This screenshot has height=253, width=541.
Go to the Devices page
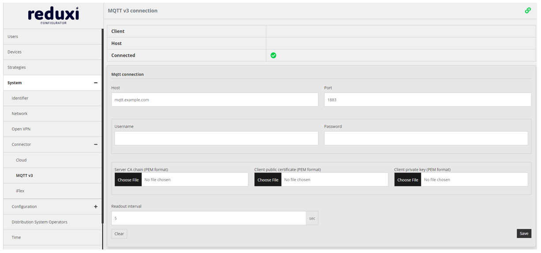[x=15, y=52]
